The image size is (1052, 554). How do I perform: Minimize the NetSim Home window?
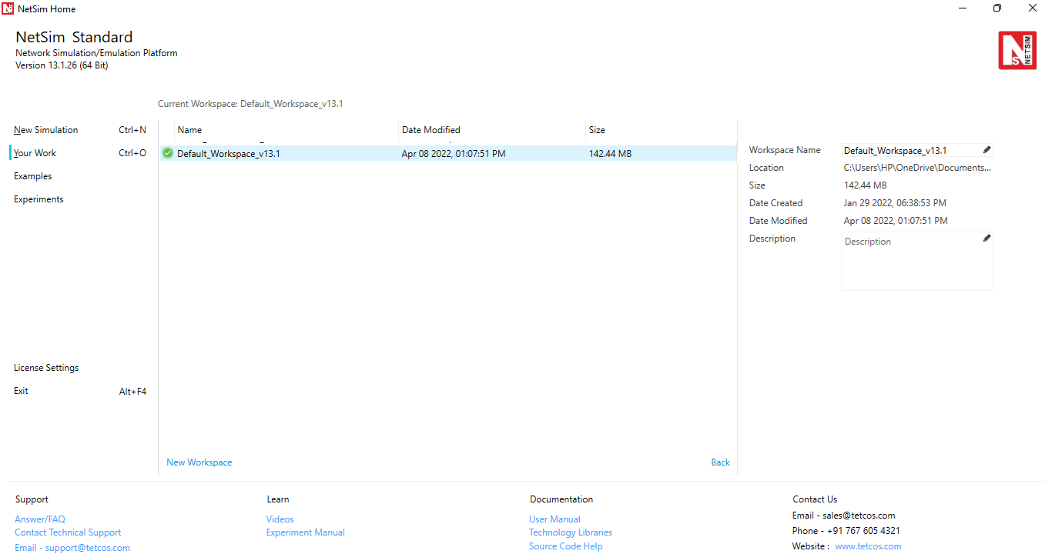[x=963, y=8]
